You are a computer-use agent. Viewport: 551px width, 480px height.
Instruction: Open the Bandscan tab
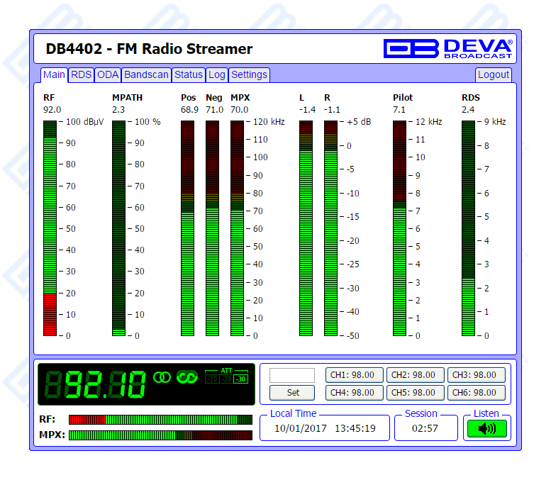pos(146,74)
